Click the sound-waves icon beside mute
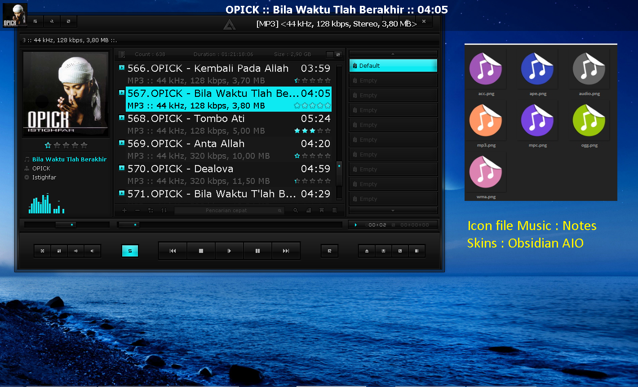The width and height of the screenshot is (638, 387). [75, 251]
